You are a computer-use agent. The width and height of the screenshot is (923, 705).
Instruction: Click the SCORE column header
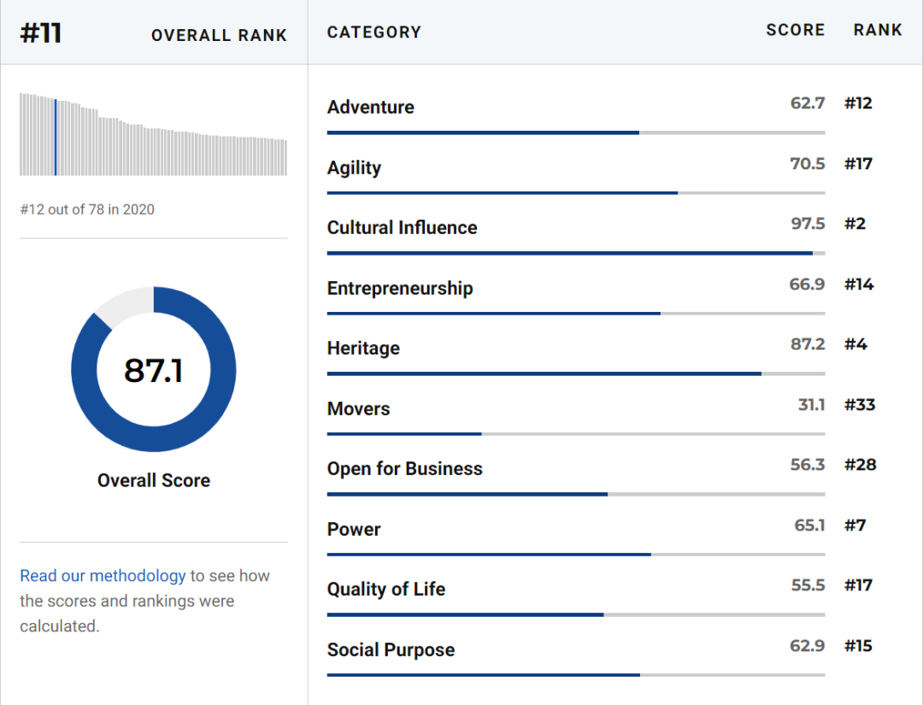[796, 31]
